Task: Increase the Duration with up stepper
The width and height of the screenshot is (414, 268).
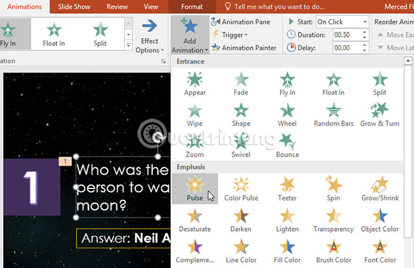Action: (364, 32)
